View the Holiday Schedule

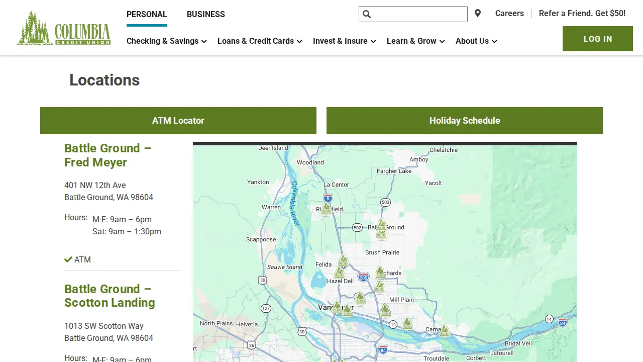point(465,121)
